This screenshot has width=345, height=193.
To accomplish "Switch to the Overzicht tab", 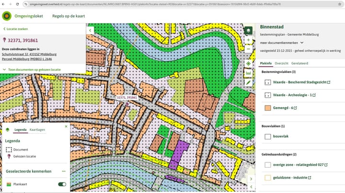I will [281, 63].
